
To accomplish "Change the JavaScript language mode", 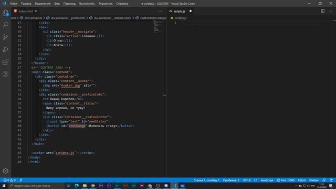I will pyautogui.click(x=267, y=180).
